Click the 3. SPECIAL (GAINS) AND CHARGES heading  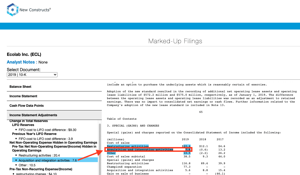point(133,126)
